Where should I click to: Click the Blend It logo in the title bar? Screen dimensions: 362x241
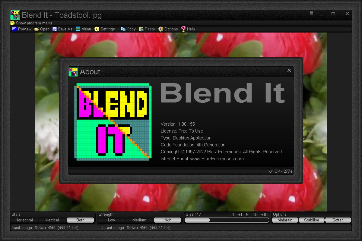[x=15, y=15]
